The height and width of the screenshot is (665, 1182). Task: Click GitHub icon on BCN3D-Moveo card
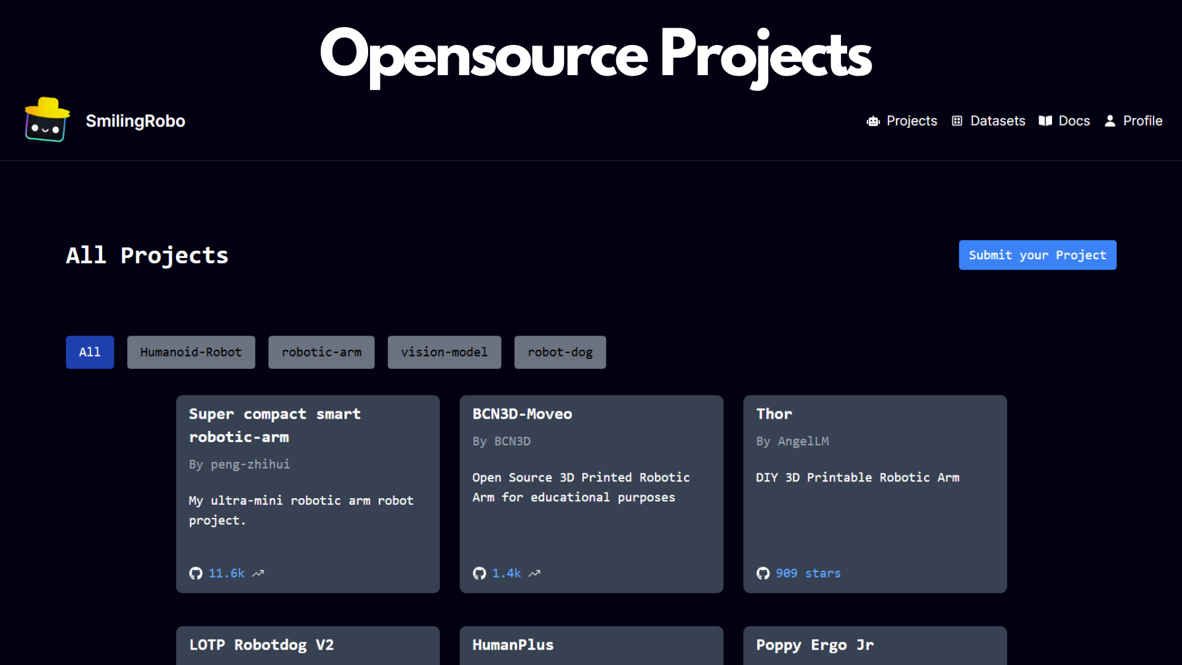coord(480,573)
